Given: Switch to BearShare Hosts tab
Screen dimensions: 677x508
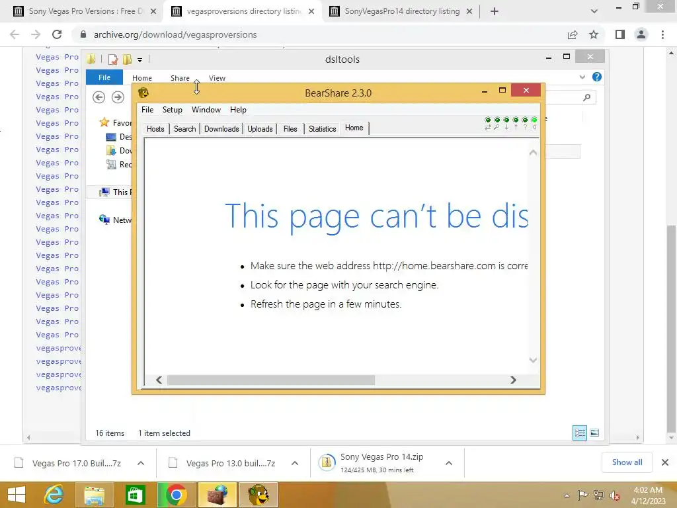Looking at the screenshot, I should [x=155, y=129].
